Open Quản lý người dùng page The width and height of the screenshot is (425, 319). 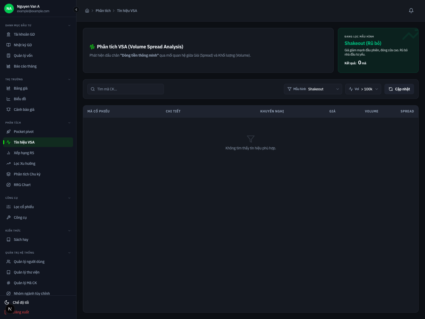click(29, 262)
